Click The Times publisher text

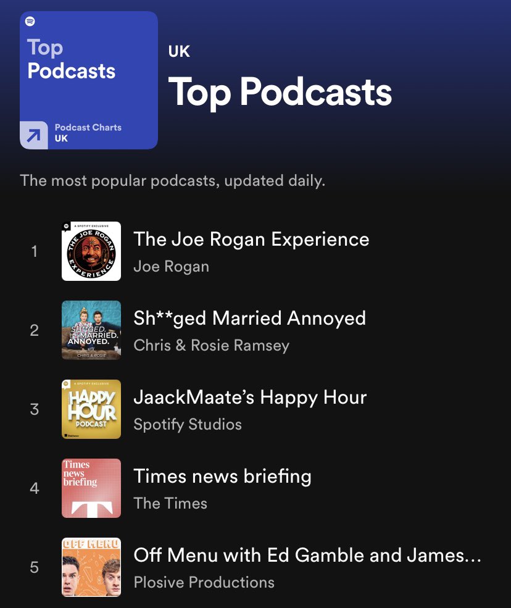[170, 503]
